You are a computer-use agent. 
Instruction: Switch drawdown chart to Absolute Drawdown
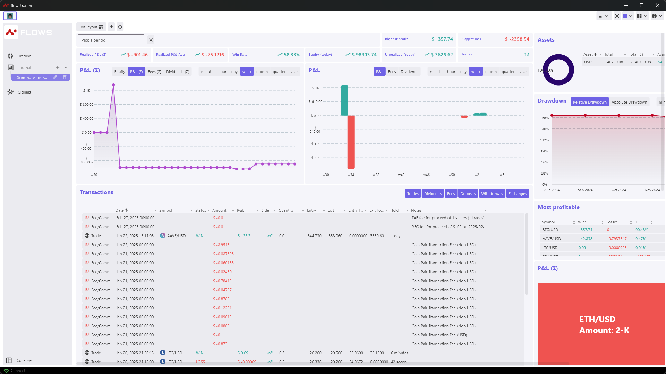point(629,102)
